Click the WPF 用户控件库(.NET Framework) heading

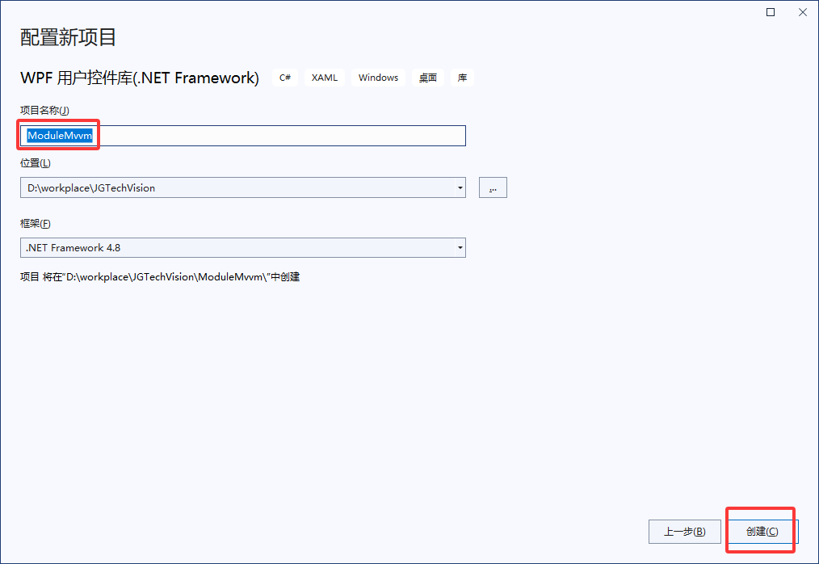point(139,77)
